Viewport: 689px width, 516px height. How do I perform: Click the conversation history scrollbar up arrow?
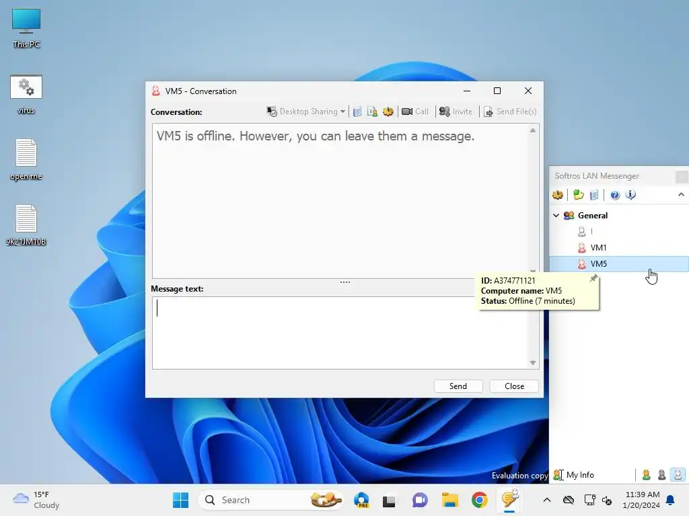click(x=533, y=130)
